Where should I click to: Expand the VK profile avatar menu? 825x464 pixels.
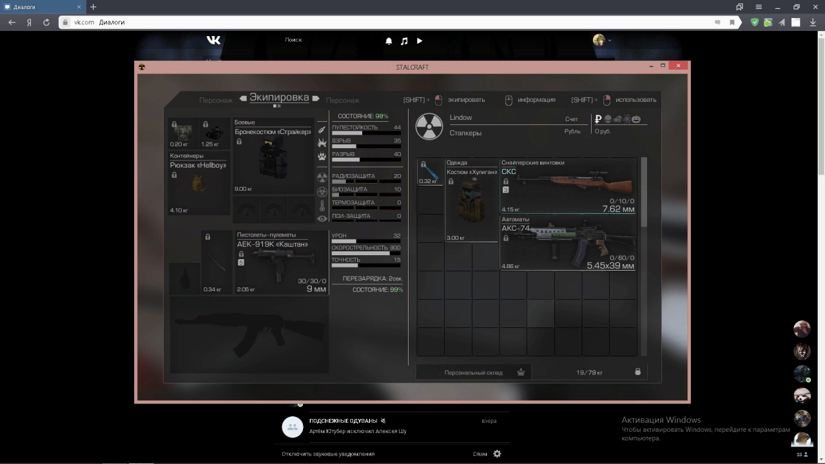pyautogui.click(x=602, y=40)
